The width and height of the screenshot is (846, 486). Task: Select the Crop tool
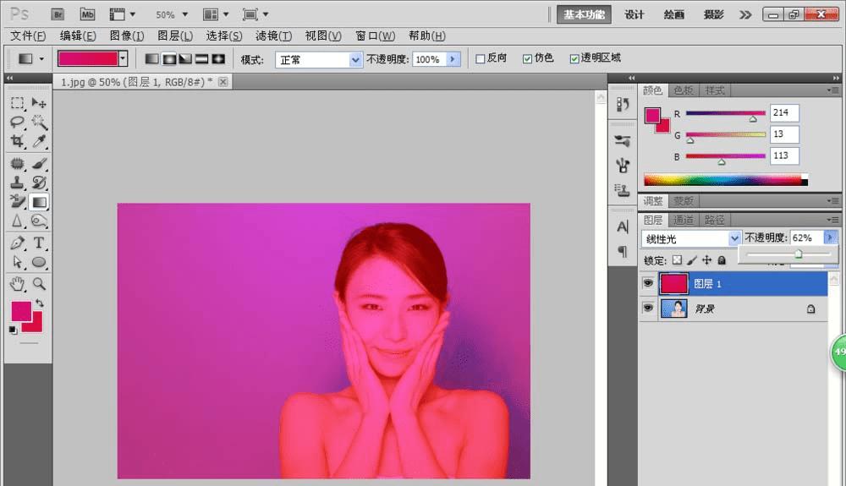(x=17, y=142)
